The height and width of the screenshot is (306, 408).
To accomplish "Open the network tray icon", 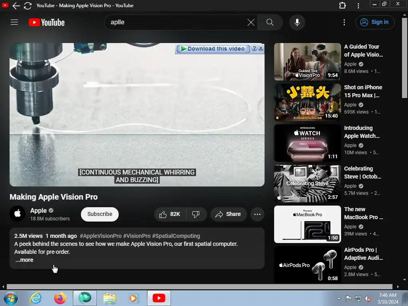I will point(358,298).
